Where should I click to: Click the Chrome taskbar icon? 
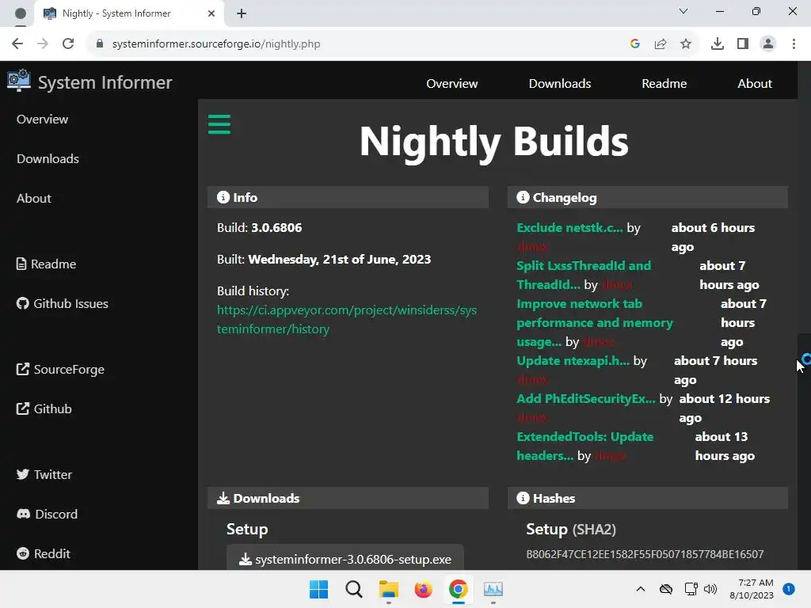tap(459, 589)
